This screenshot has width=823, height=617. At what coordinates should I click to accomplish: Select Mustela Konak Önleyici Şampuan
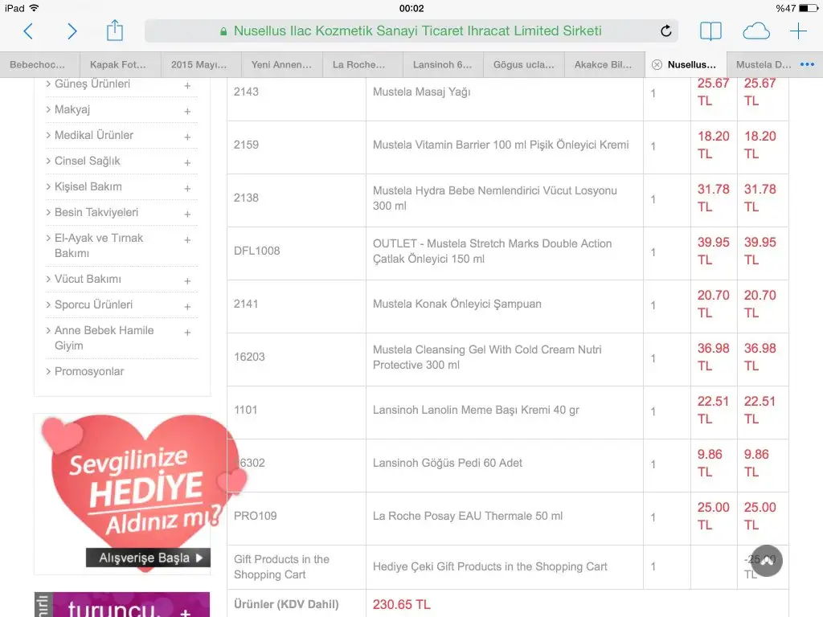[457, 304]
